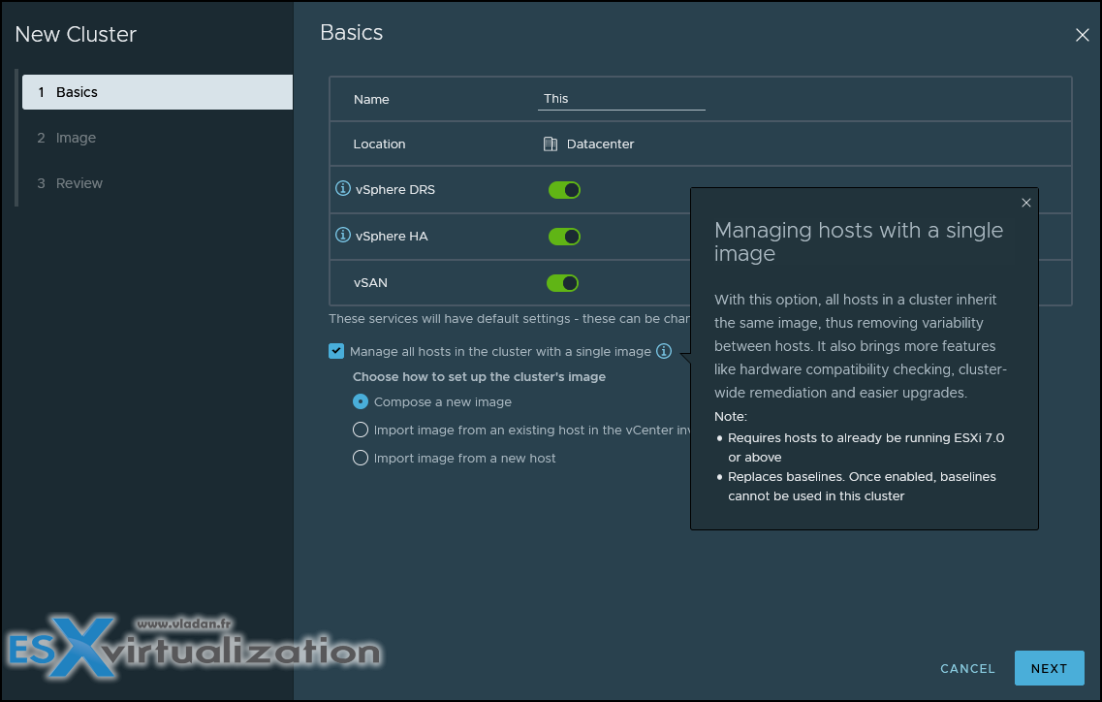Select Import image from a new host
The height and width of the screenshot is (702, 1102).
point(361,458)
